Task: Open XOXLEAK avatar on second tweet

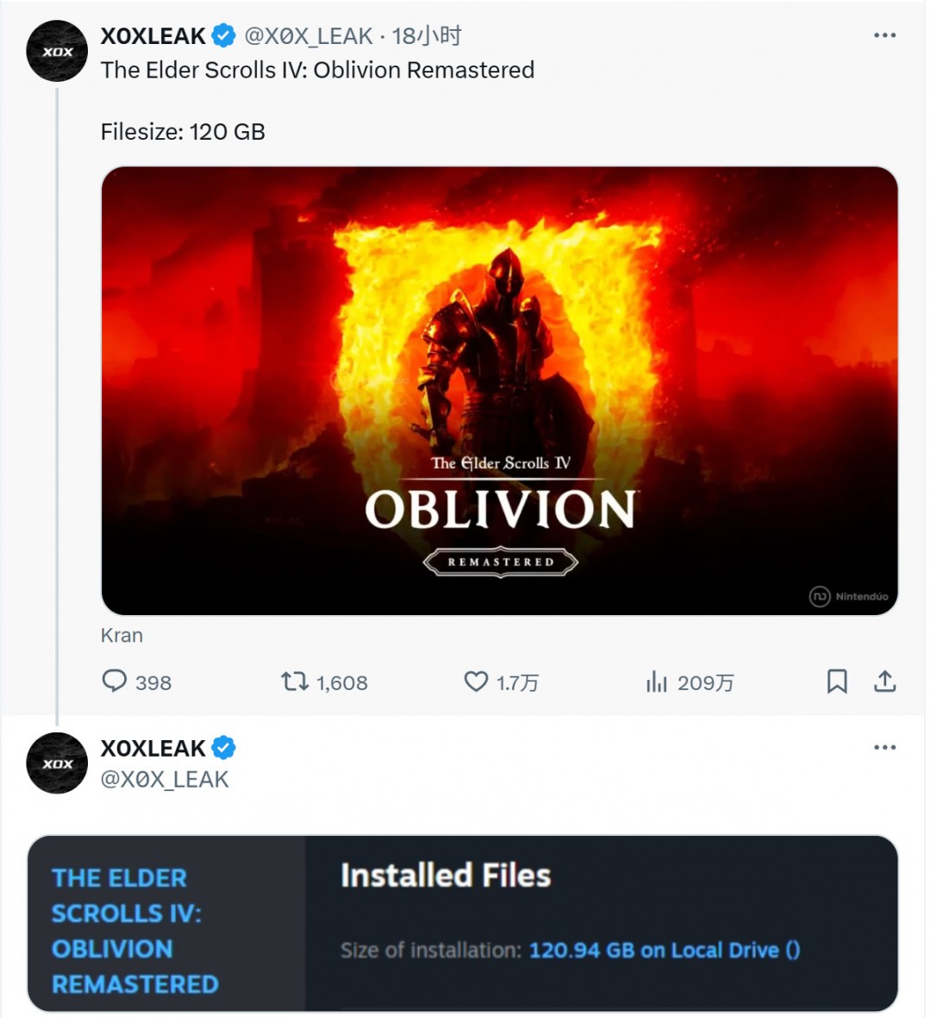Action: [x=58, y=763]
